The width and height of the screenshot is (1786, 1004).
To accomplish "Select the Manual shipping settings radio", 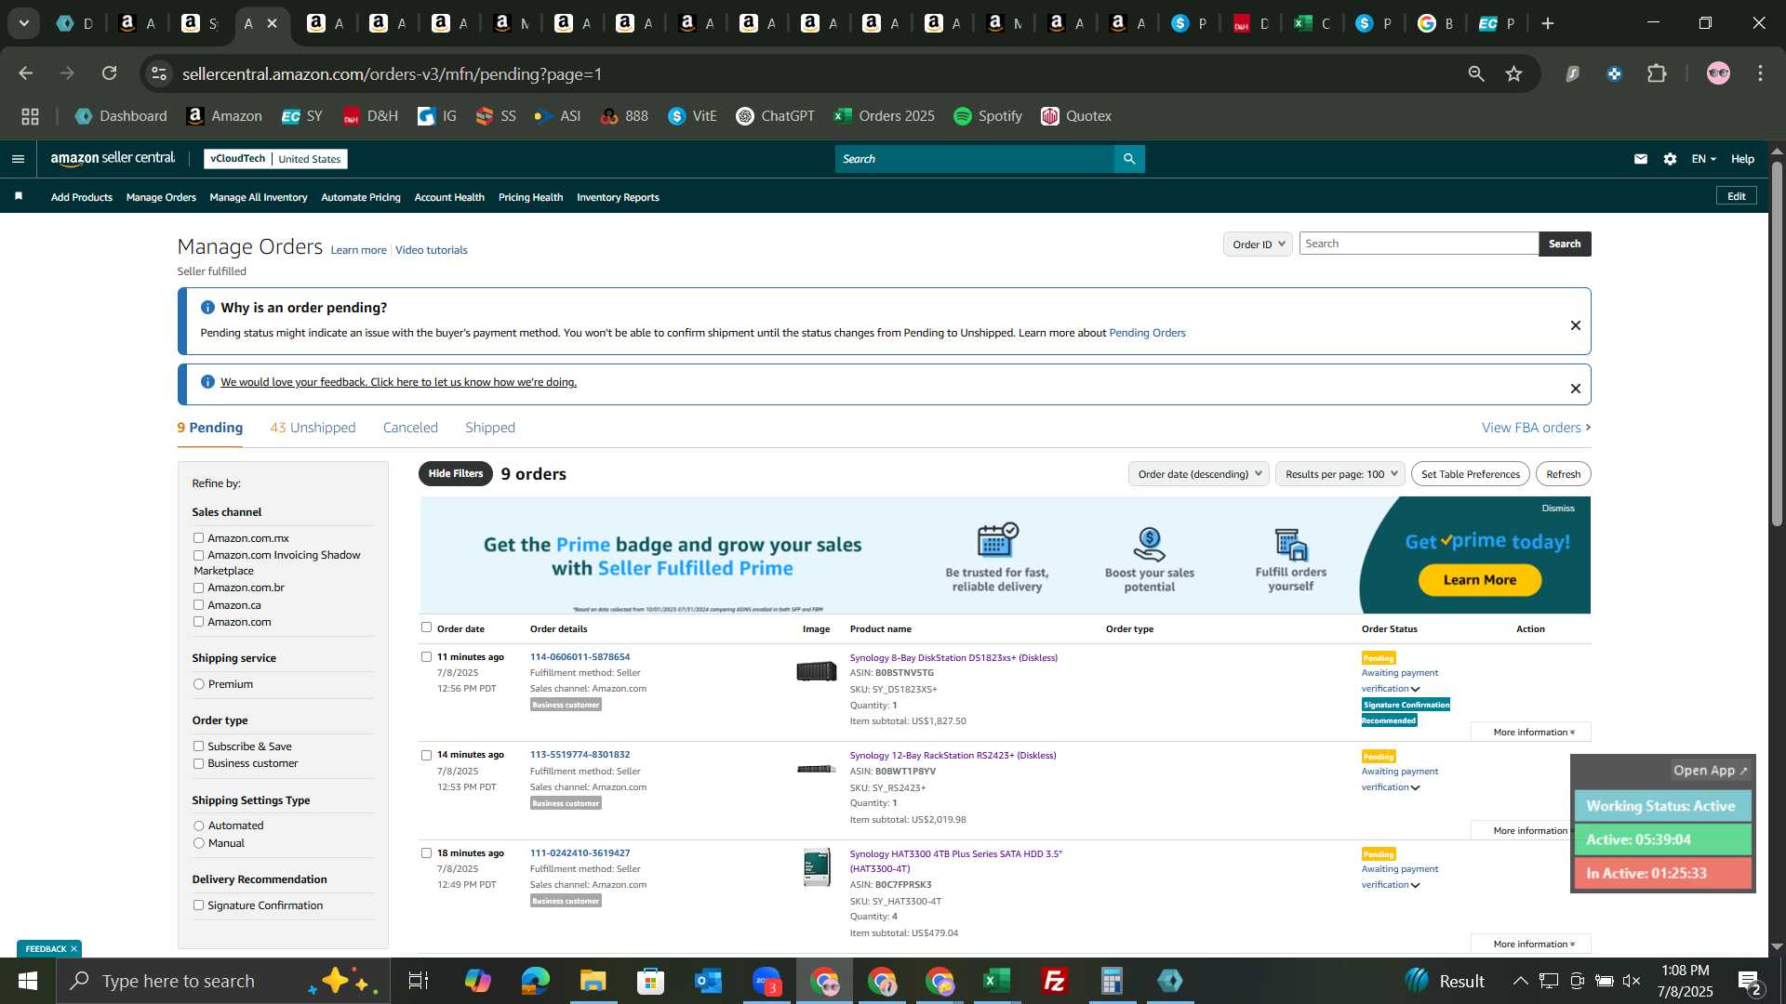I will (x=198, y=843).
